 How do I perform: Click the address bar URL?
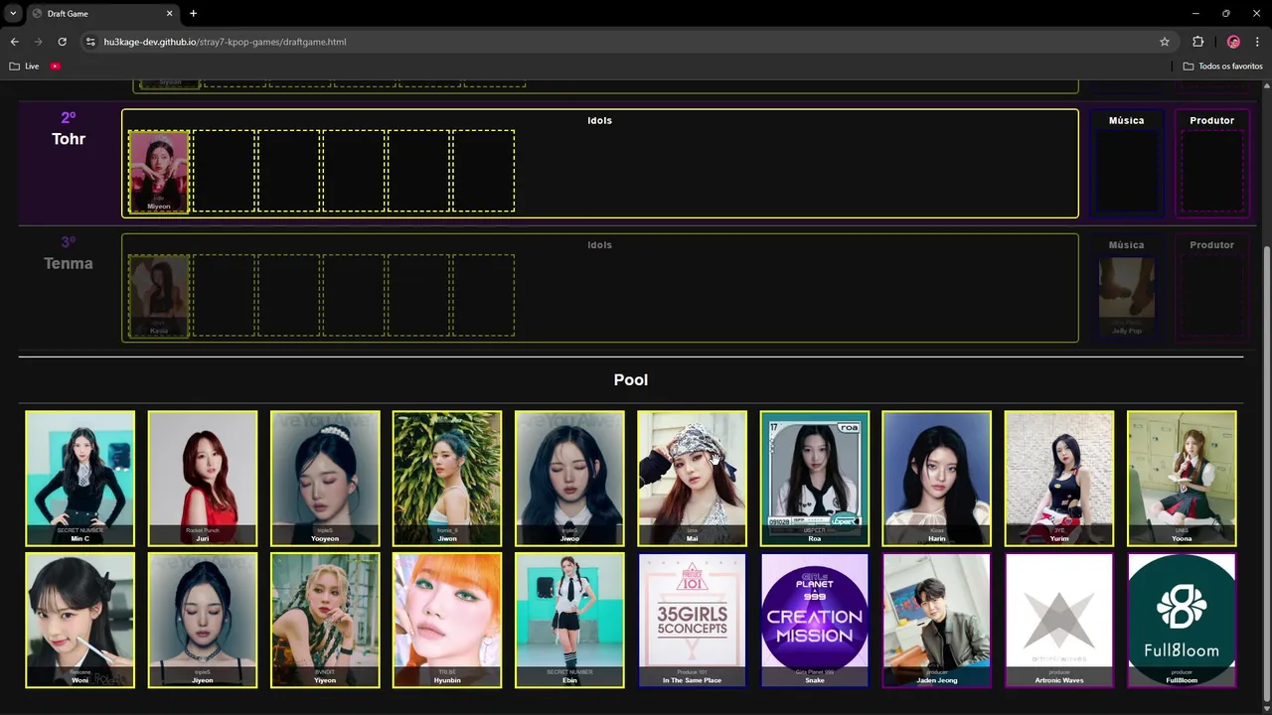pyautogui.click(x=225, y=42)
